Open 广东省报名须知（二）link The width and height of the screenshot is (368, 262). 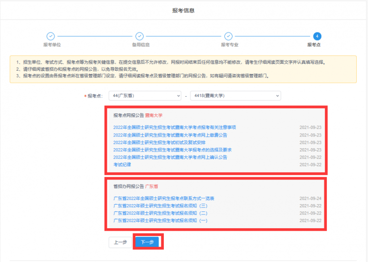(x=160, y=213)
